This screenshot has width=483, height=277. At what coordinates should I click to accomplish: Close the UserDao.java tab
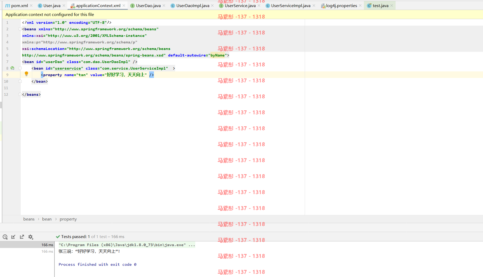click(164, 5)
